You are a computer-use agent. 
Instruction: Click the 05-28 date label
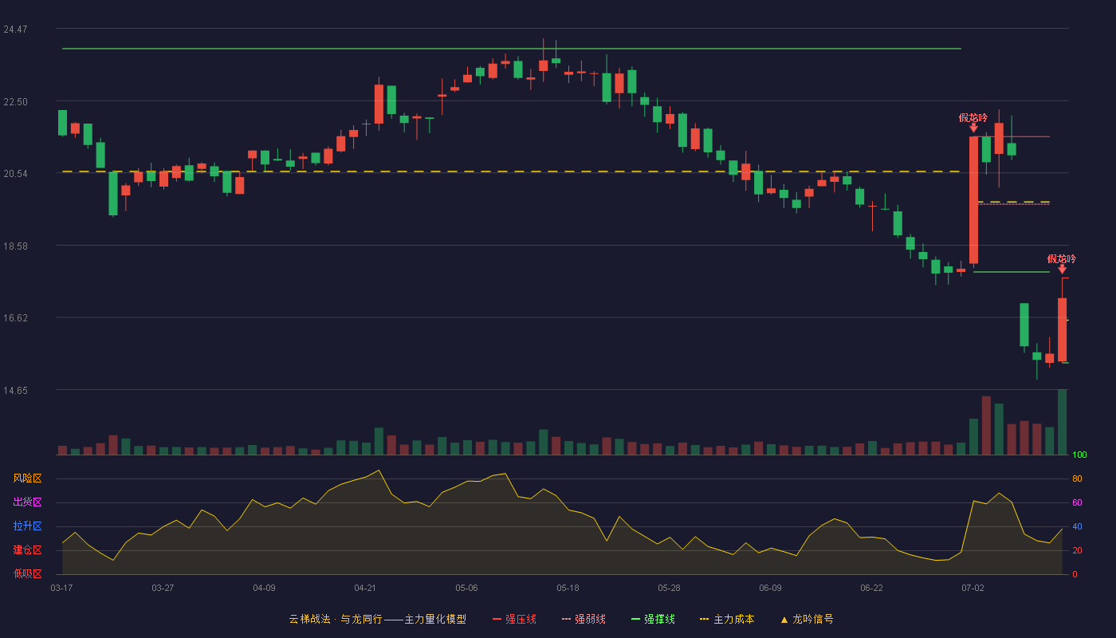[669, 588]
